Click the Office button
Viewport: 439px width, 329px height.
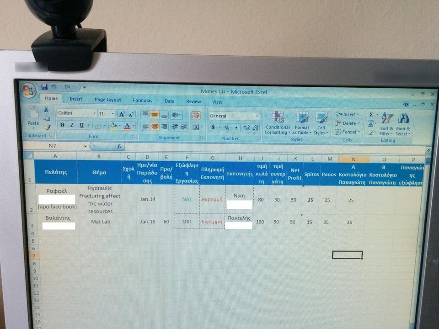click(x=28, y=89)
